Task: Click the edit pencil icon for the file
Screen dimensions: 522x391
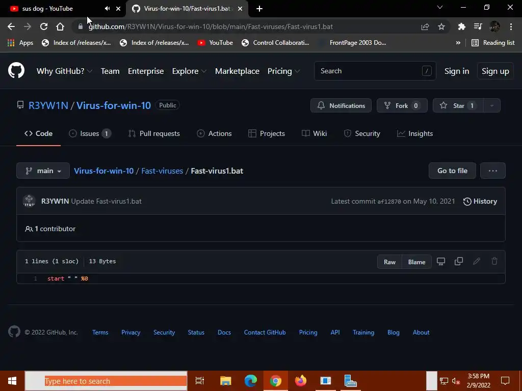Action: [477, 261]
